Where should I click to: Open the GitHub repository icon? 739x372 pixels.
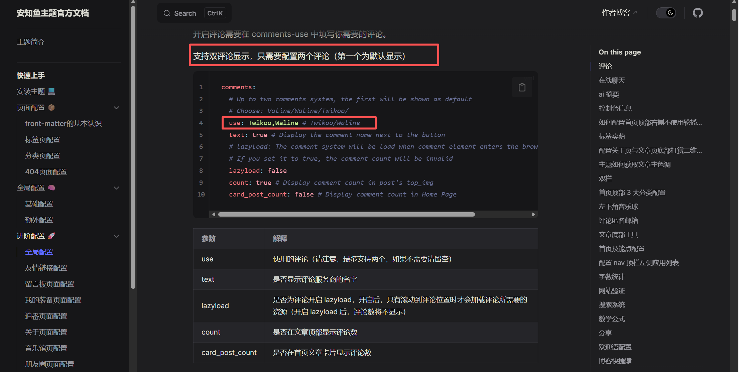coord(698,13)
